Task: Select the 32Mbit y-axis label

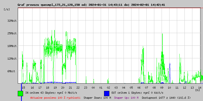Action: pyautogui.click(x=12, y=21)
